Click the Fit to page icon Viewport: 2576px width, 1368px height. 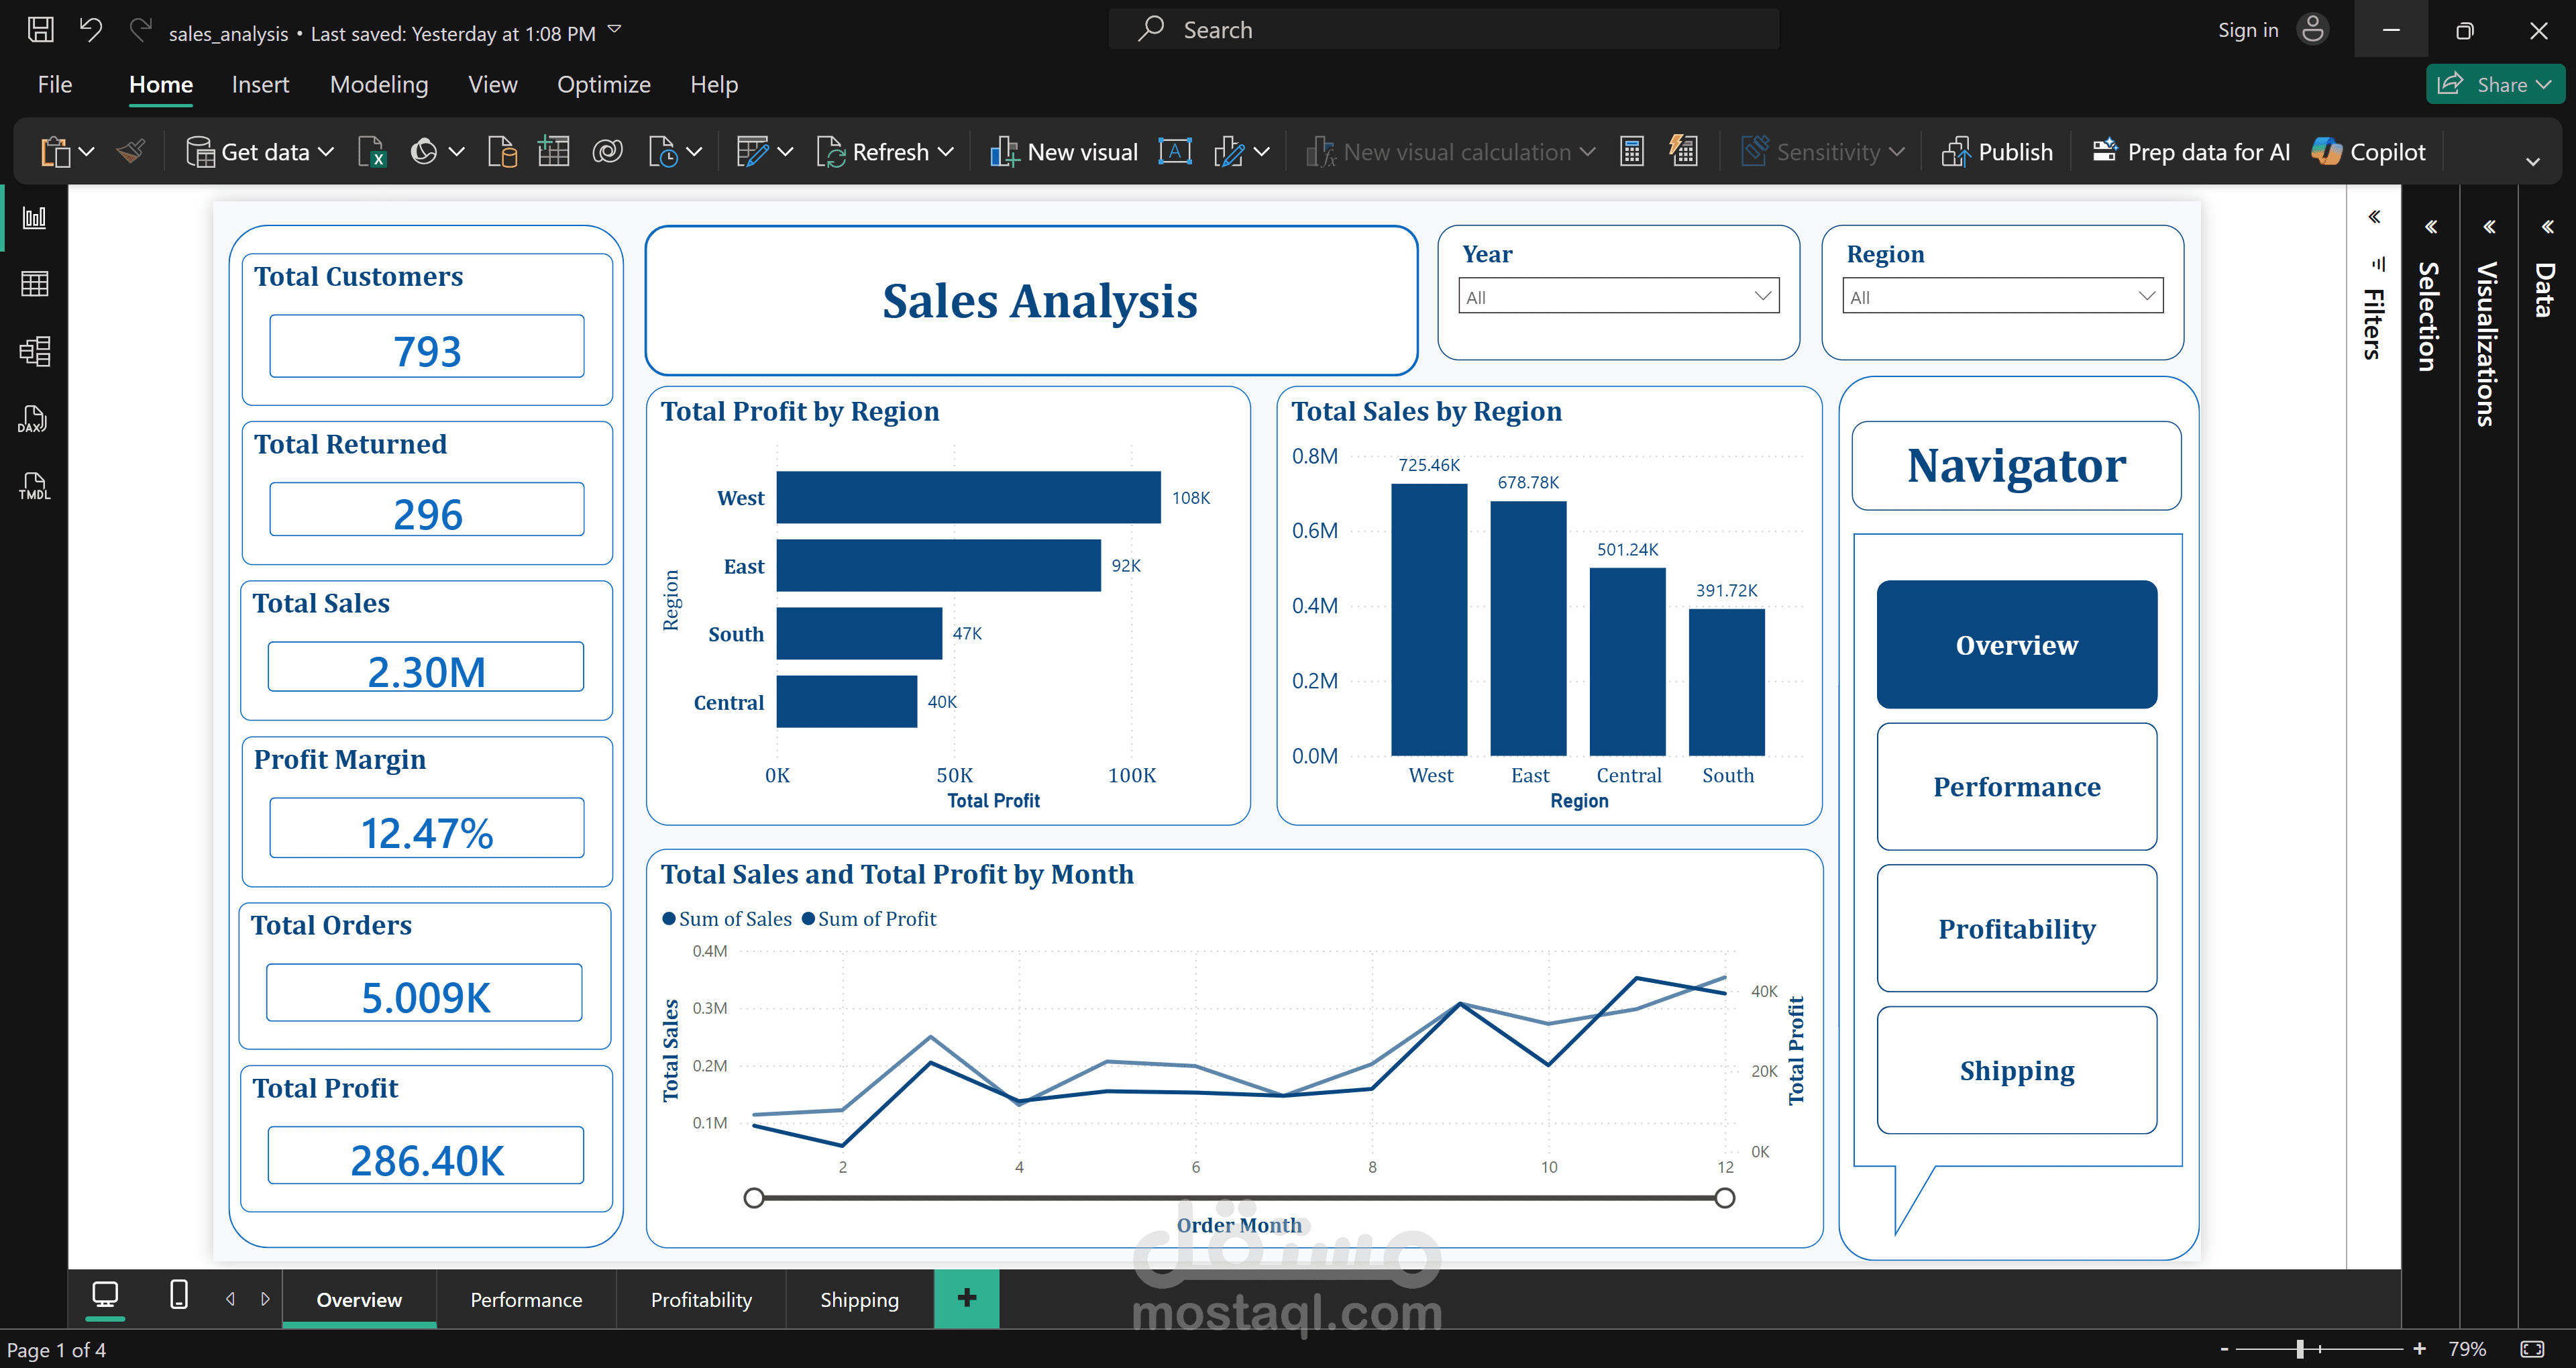pyautogui.click(x=2533, y=1349)
